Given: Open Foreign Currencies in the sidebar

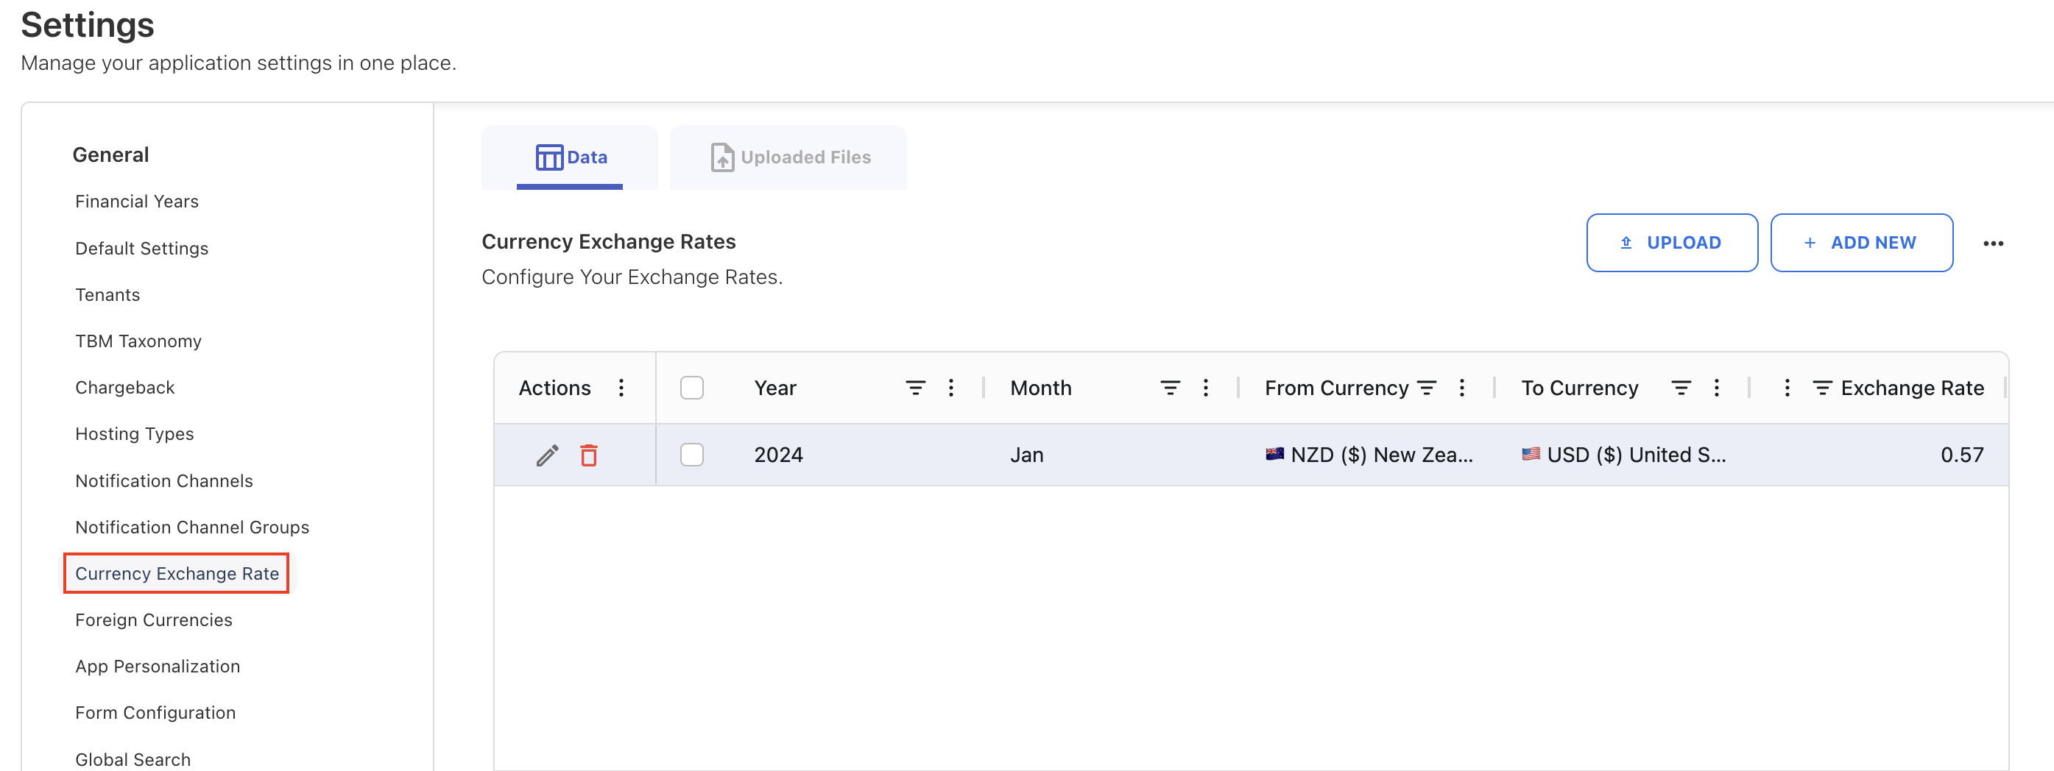Looking at the screenshot, I should tap(154, 619).
